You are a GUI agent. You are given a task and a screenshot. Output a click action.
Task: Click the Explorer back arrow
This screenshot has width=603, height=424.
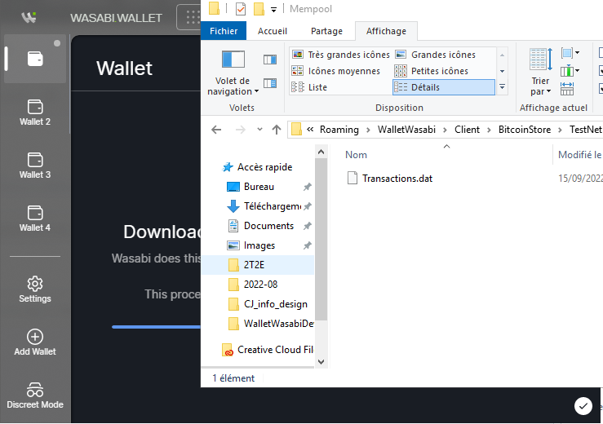click(x=216, y=130)
